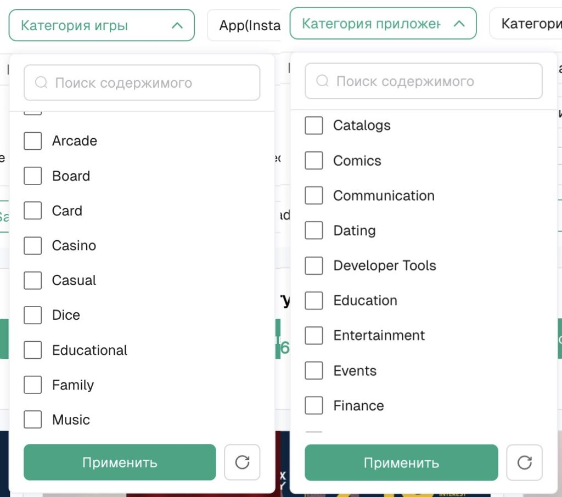Click Применить in app category panel
This screenshot has height=497, width=562.
[401, 462]
